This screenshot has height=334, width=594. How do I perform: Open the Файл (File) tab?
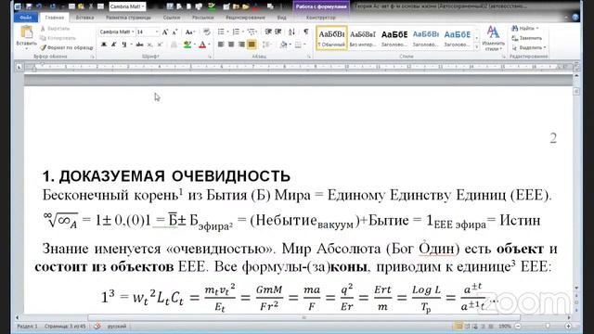[26, 18]
